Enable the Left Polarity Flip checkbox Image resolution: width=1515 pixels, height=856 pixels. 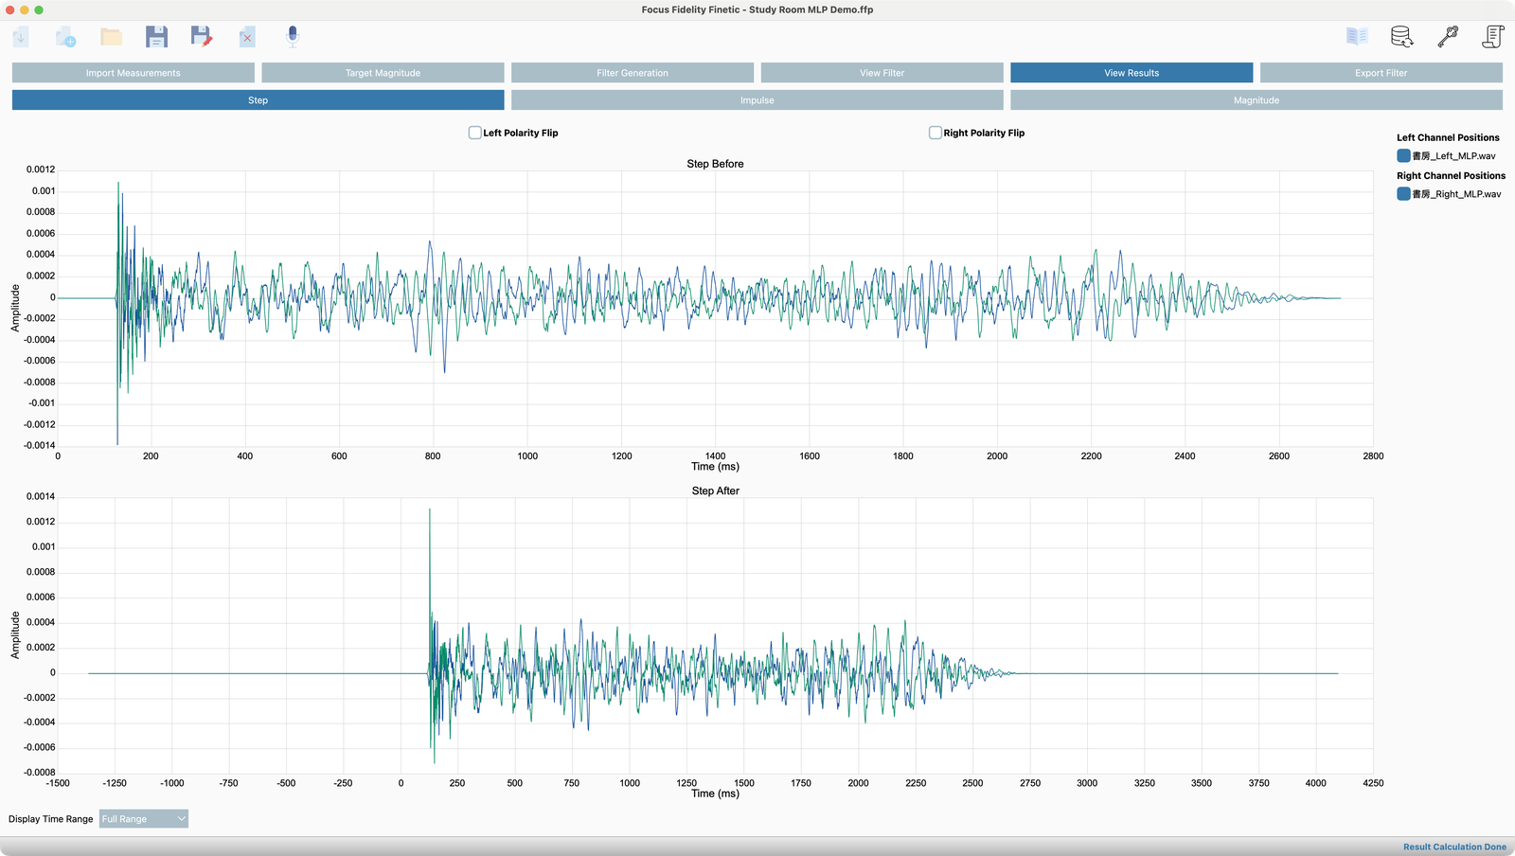475,133
